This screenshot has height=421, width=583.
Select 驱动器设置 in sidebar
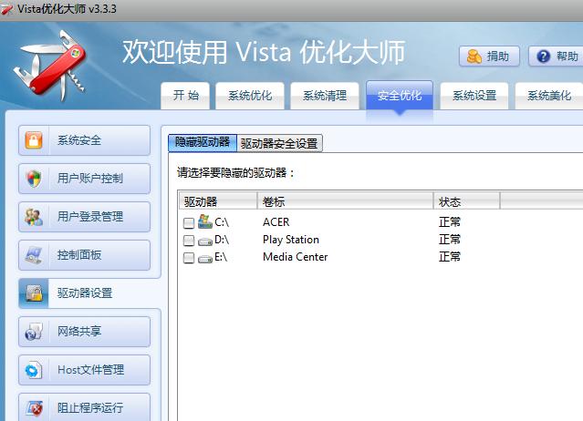coord(89,293)
